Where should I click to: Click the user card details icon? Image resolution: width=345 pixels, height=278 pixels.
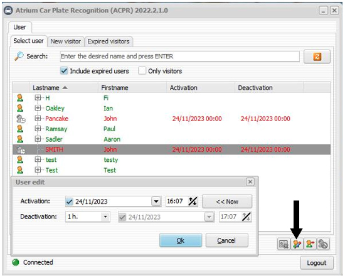pyautogui.click(x=284, y=244)
